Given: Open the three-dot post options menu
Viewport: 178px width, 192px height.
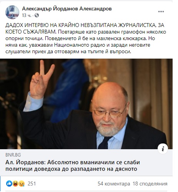Looking at the screenshot, I should pyautogui.click(x=161, y=12).
